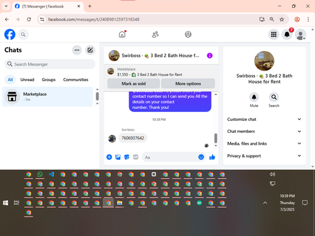Click the message thread scrollbar thumb

pos(215,138)
